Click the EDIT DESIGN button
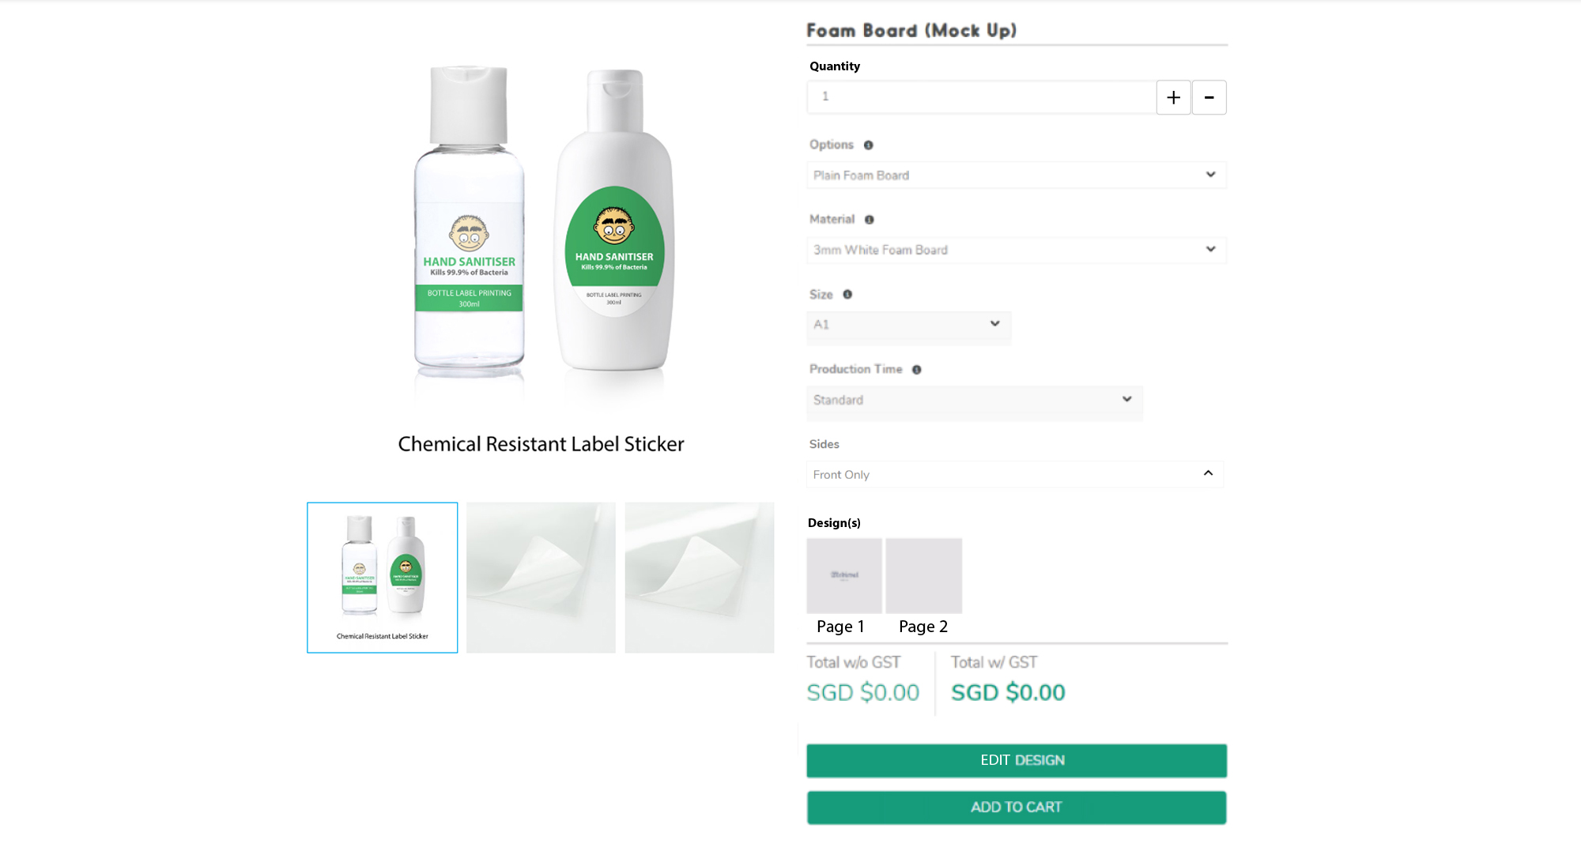Viewport: 1581px width, 851px height. (1017, 760)
